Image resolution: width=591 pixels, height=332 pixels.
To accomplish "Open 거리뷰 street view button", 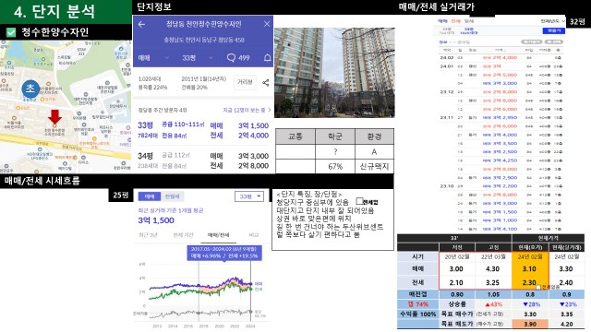I will click(x=245, y=82).
